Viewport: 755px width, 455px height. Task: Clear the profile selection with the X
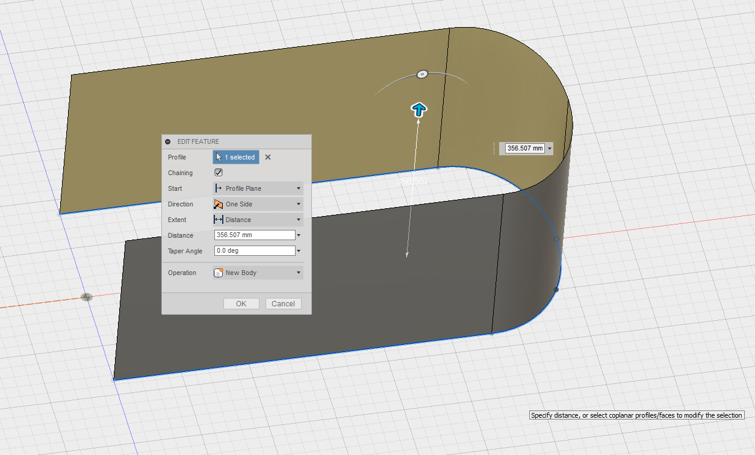pos(268,157)
